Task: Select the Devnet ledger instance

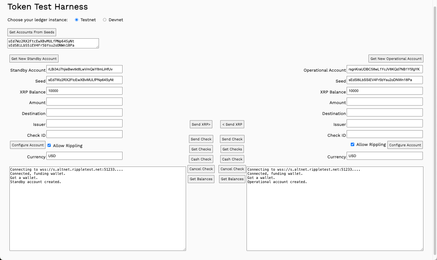Action: (105, 19)
